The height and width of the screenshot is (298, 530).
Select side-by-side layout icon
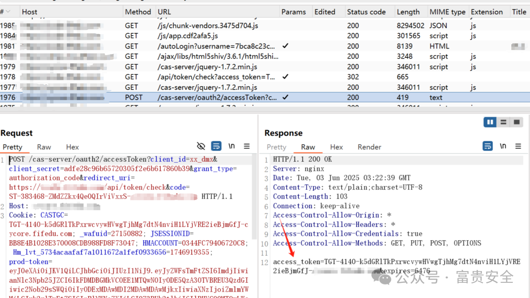[490, 122]
